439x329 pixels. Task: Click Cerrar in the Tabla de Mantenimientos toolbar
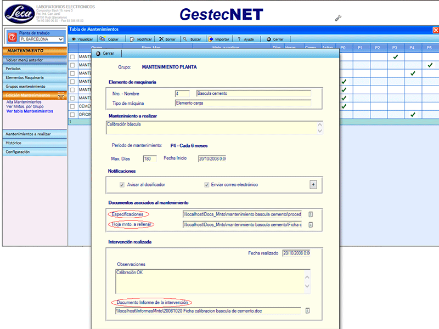click(275, 39)
